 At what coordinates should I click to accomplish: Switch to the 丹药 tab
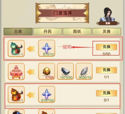[48, 32]
